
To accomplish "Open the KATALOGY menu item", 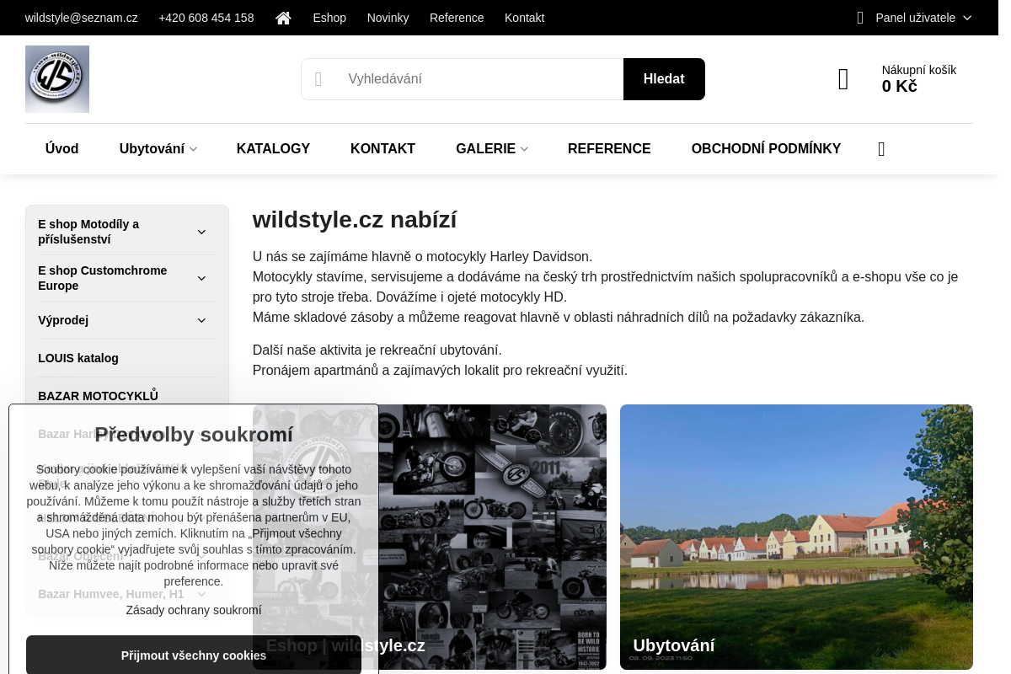I will tap(273, 149).
